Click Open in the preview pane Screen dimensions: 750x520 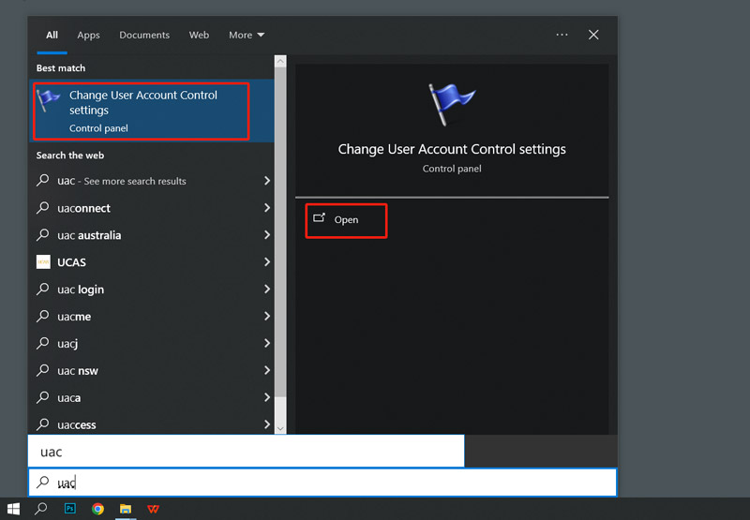tap(346, 219)
